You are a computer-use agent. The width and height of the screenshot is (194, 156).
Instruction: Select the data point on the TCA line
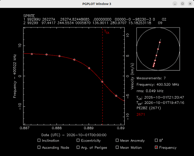102,82
